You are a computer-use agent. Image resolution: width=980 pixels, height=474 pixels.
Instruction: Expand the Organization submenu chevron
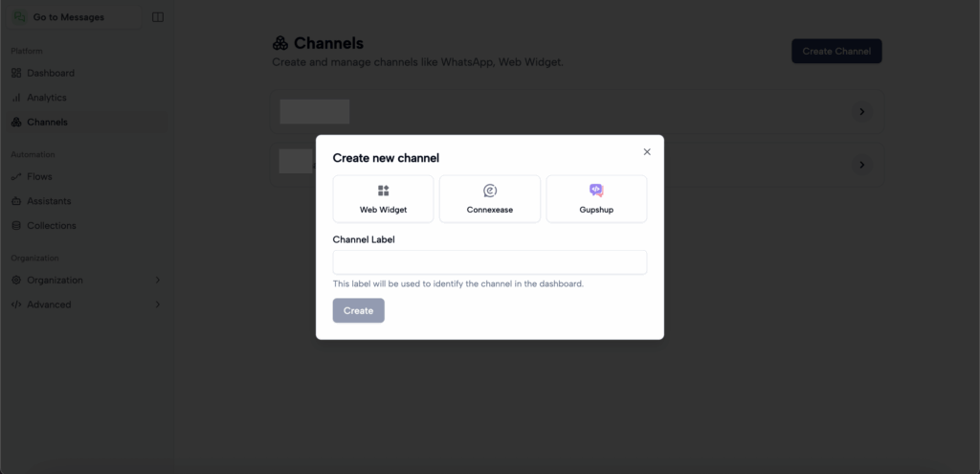158,280
